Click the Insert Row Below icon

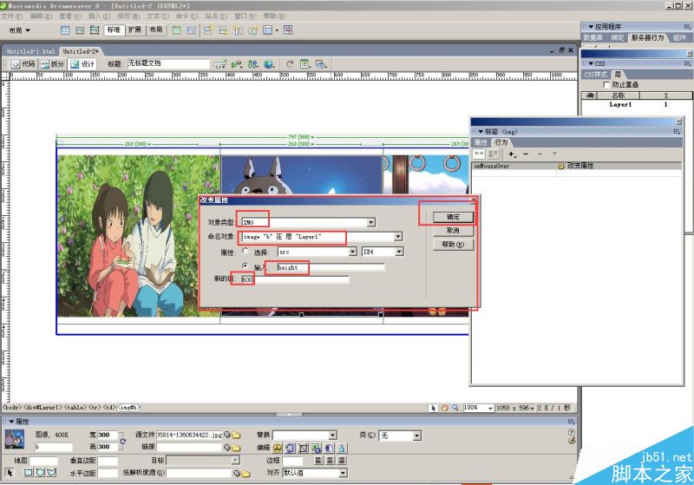(223, 30)
